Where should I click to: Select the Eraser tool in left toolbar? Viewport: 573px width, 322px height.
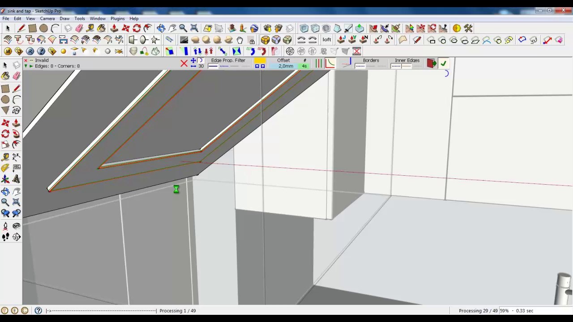[17, 76]
